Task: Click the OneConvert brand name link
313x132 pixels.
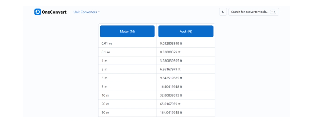Action: point(54,12)
